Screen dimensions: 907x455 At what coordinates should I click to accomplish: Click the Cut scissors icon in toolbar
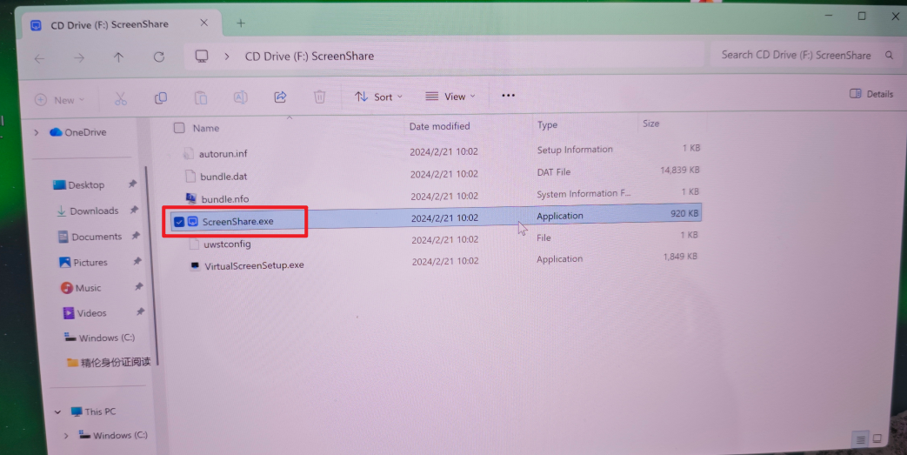[121, 98]
